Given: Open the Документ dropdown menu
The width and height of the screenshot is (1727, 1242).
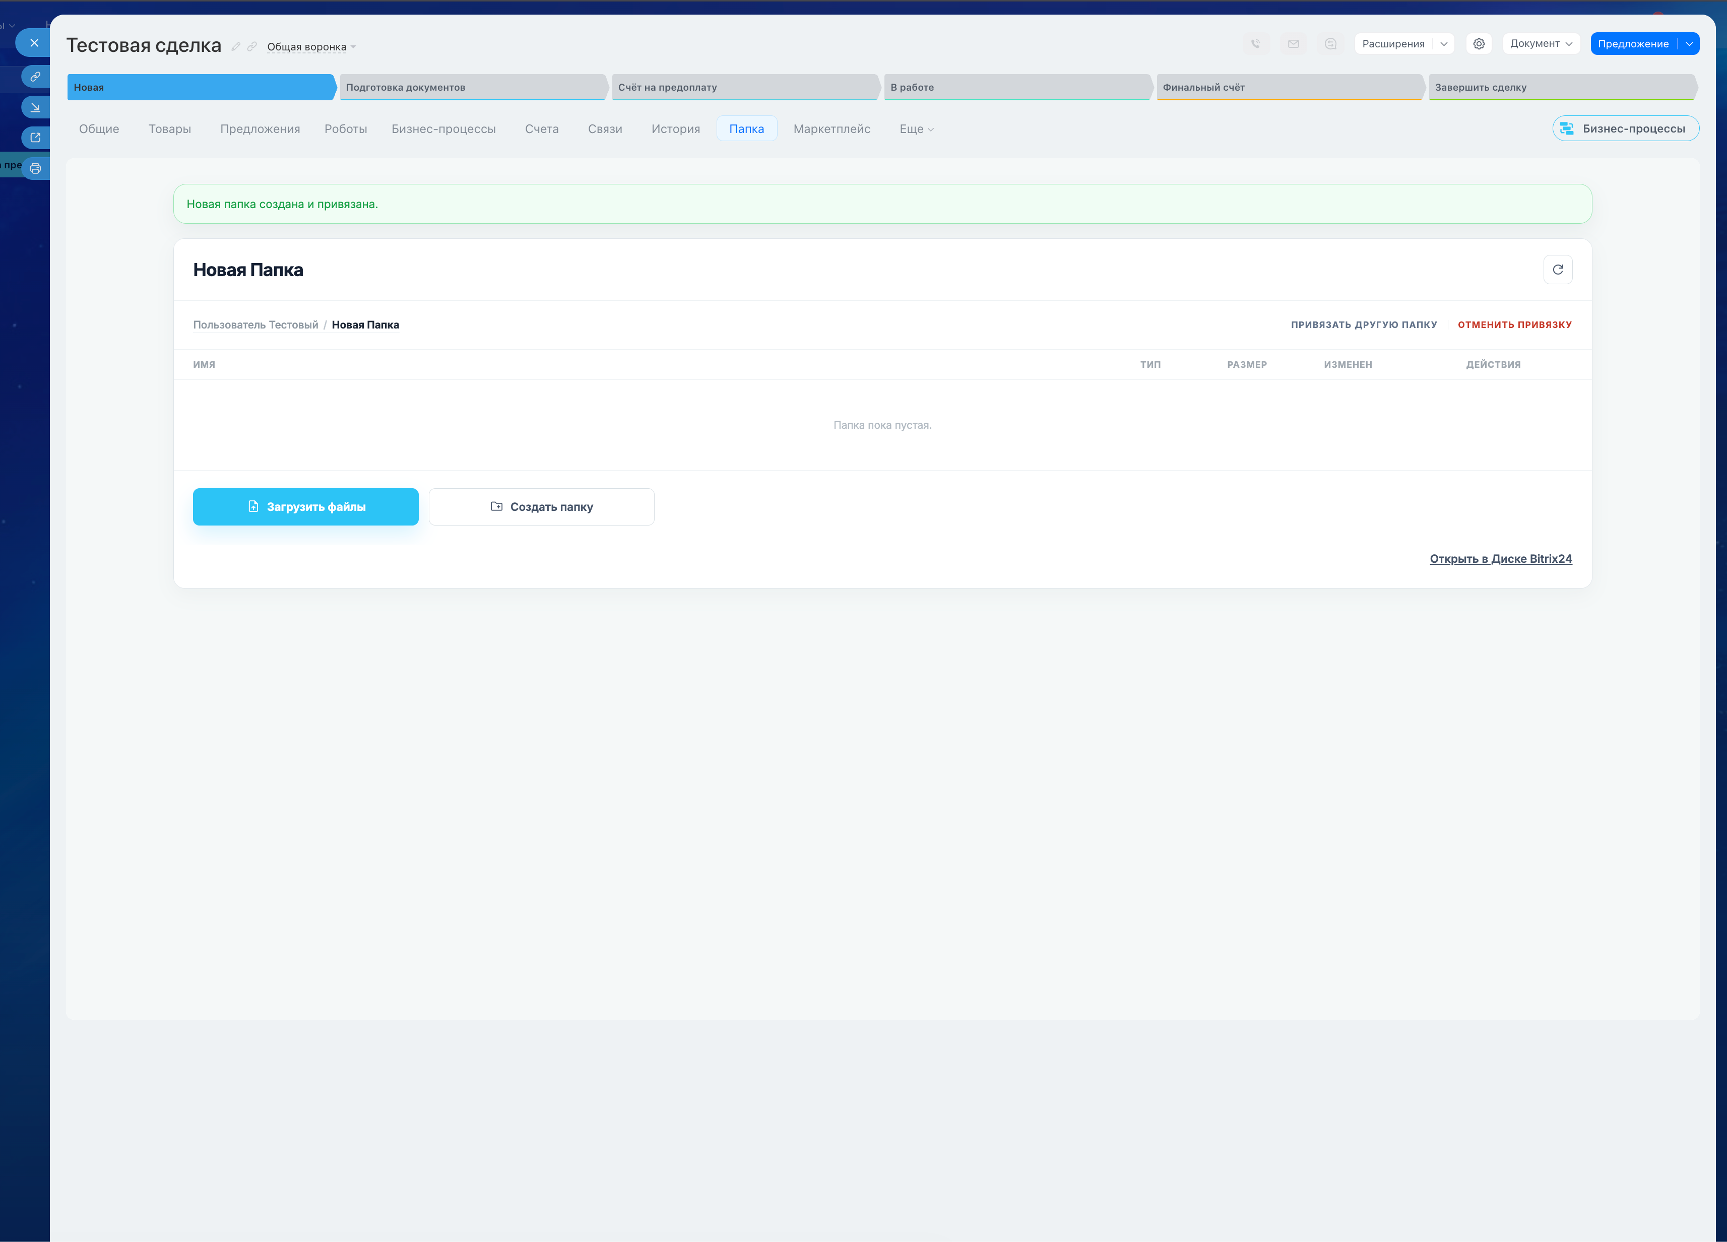Looking at the screenshot, I should (x=1541, y=44).
